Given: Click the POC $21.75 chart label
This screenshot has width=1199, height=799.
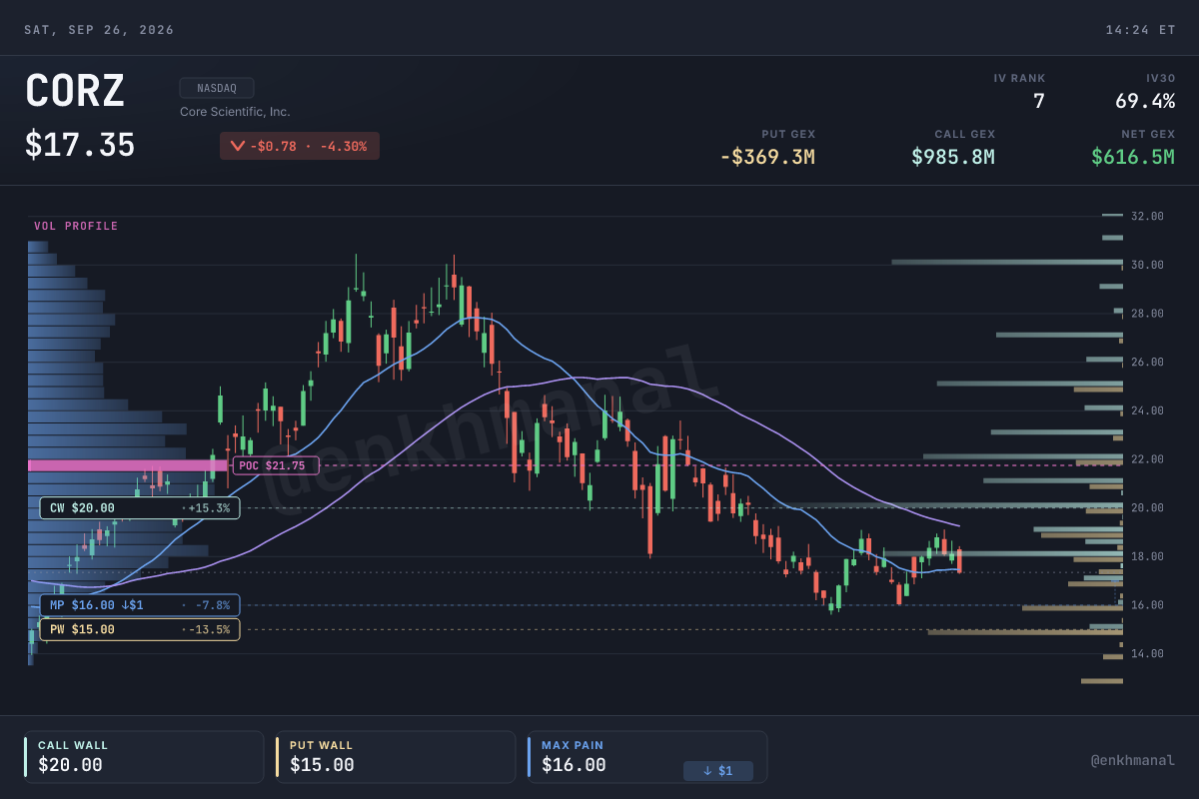Looking at the screenshot, I should click(276, 465).
